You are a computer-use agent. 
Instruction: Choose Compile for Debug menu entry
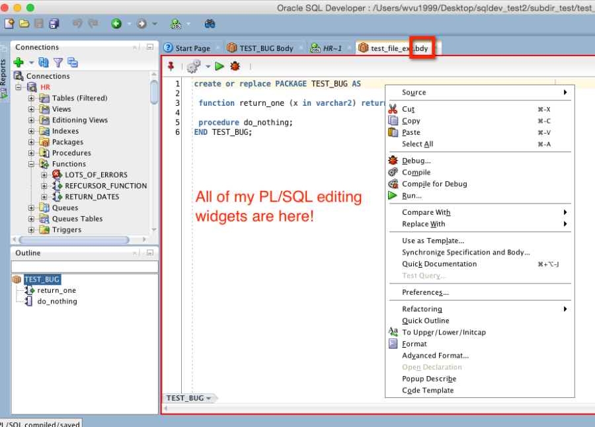click(x=480, y=184)
